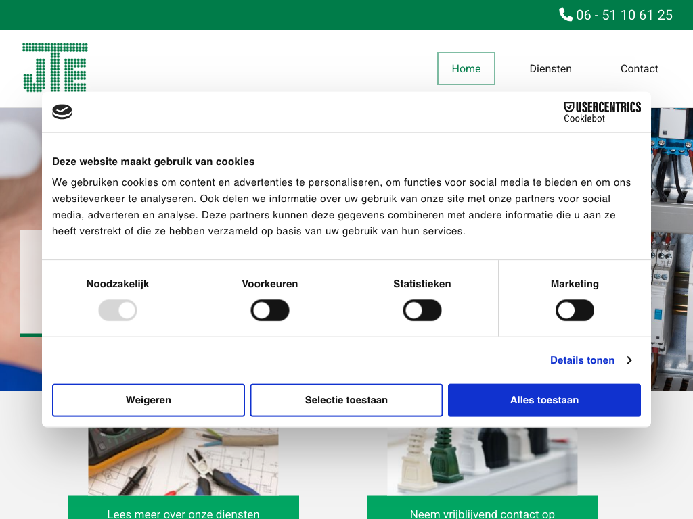Viewport: 693px width, 519px height.
Task: Enable the Statistieken cookies toggle
Action: point(422,311)
